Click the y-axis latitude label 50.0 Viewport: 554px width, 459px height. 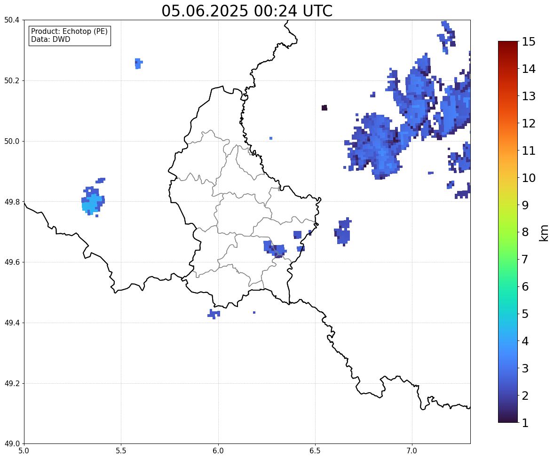pos(11,142)
